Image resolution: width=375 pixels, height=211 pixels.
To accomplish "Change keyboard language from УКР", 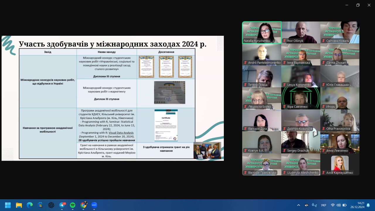I will (x=324, y=205).
